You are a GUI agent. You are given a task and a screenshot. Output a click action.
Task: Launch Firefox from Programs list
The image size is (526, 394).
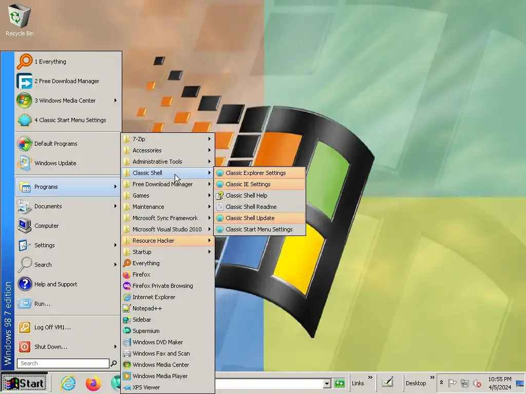(x=168, y=274)
